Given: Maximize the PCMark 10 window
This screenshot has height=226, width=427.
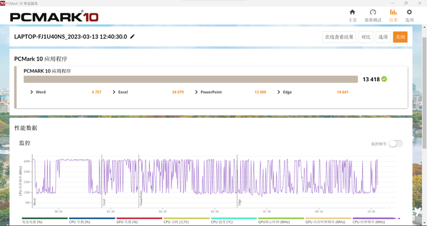Looking at the screenshot, I should pos(406,3).
